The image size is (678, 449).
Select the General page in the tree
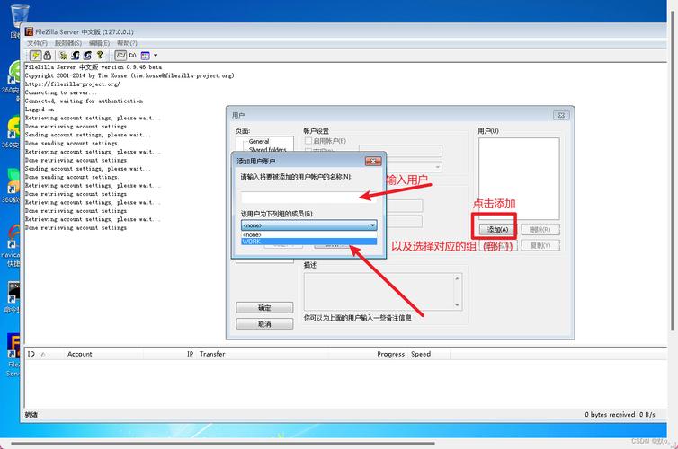tap(259, 142)
